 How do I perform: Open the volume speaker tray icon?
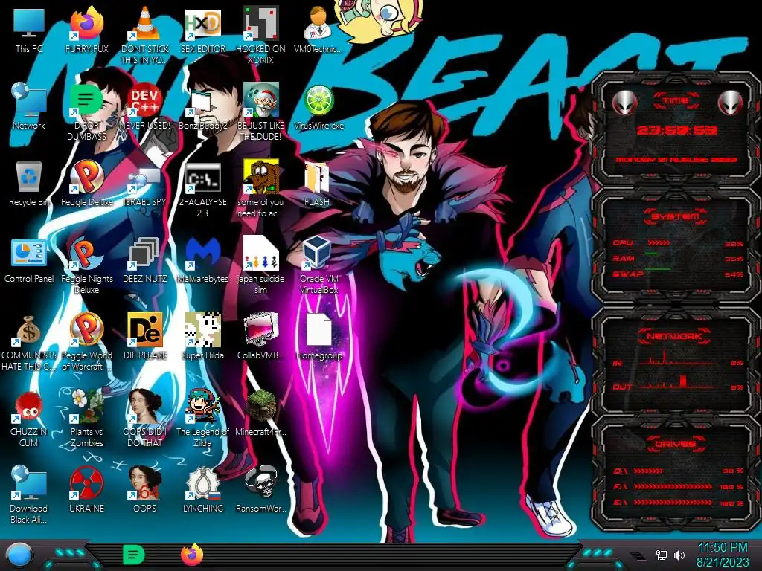(679, 555)
